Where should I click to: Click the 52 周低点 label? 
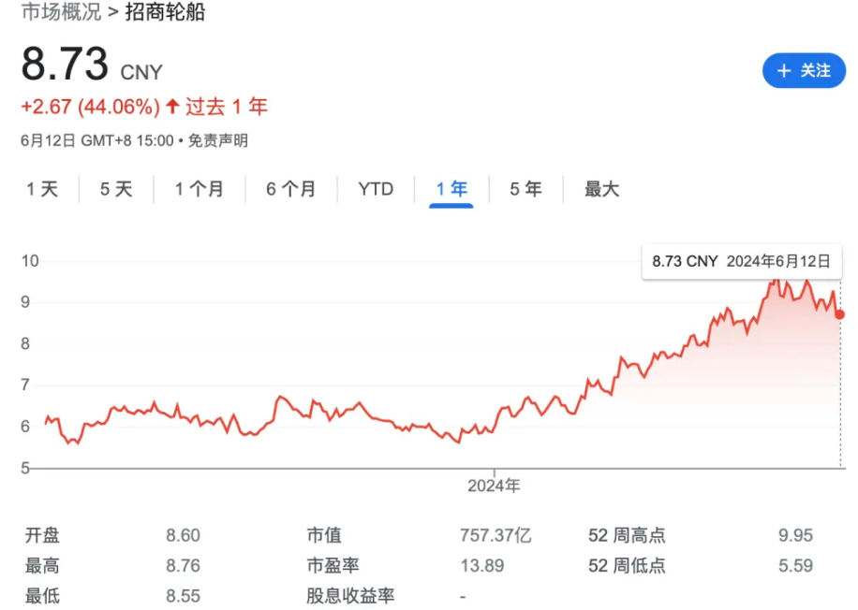[x=627, y=566]
